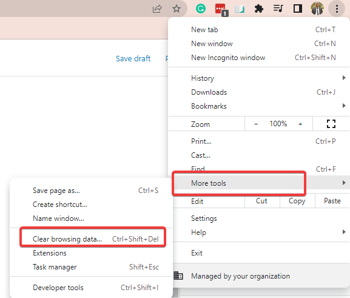Choose Print... from menu
The width and height of the screenshot is (350, 298).
click(259, 141)
